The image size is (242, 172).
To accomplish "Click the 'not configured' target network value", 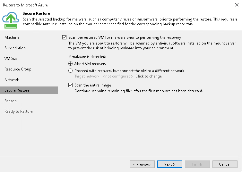I will (118, 76).
